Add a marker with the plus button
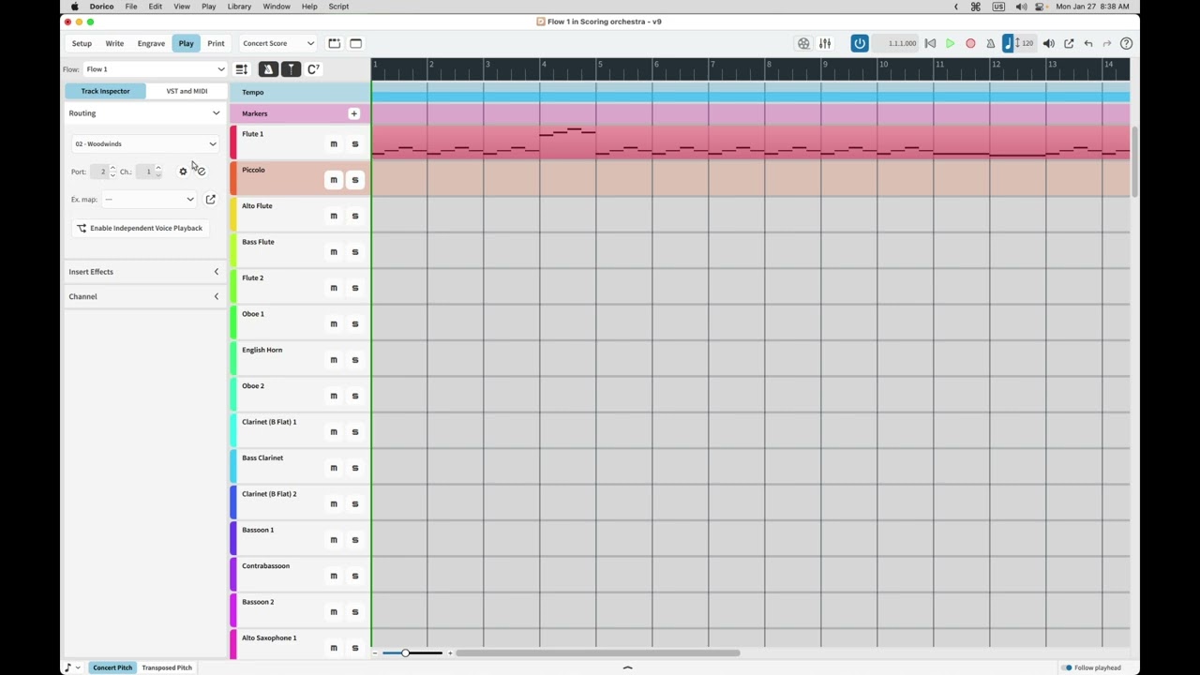Viewport: 1200px width, 675px height. pyautogui.click(x=353, y=113)
